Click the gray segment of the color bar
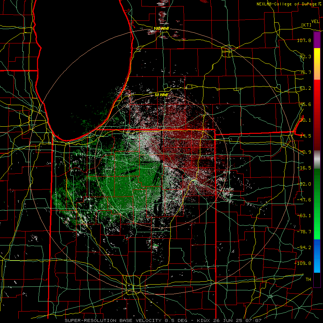 coord(317,160)
